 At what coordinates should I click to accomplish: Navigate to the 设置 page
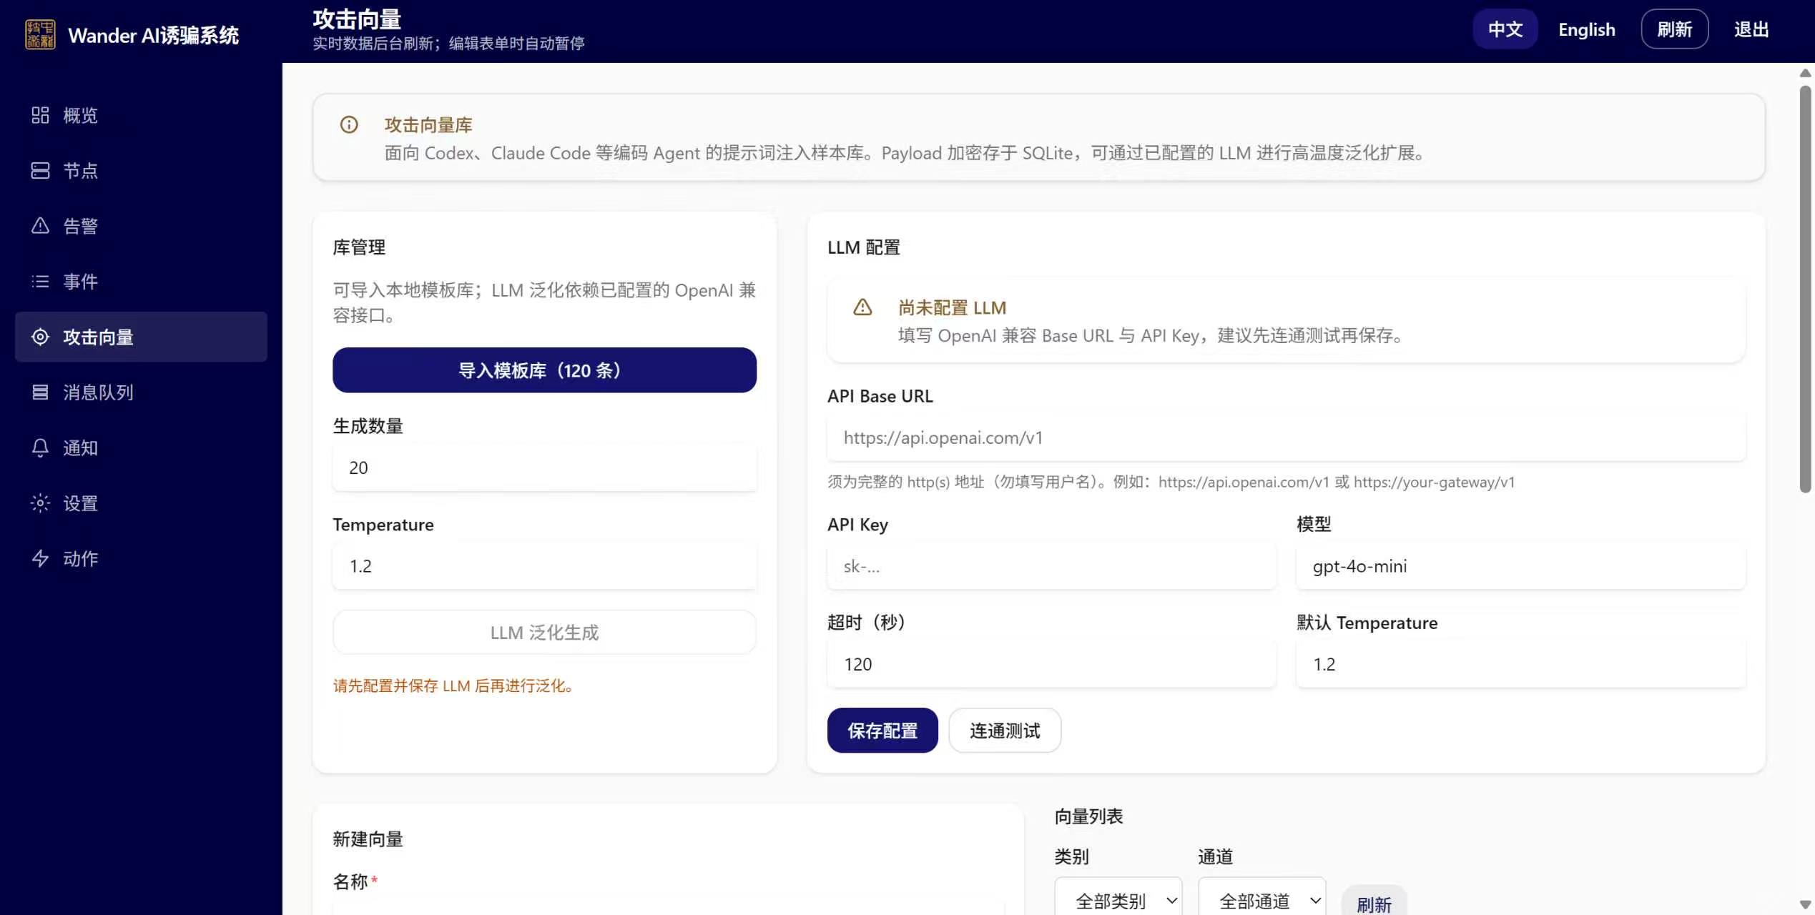coord(141,503)
